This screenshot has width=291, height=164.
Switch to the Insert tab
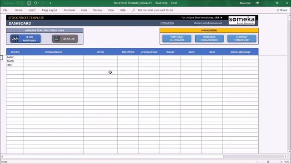pos(32,10)
